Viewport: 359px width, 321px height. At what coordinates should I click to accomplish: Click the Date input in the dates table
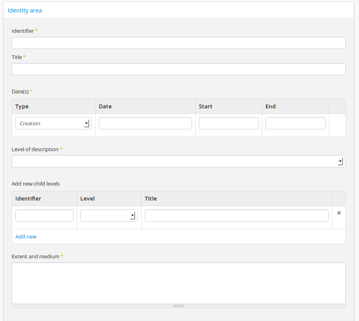click(145, 123)
